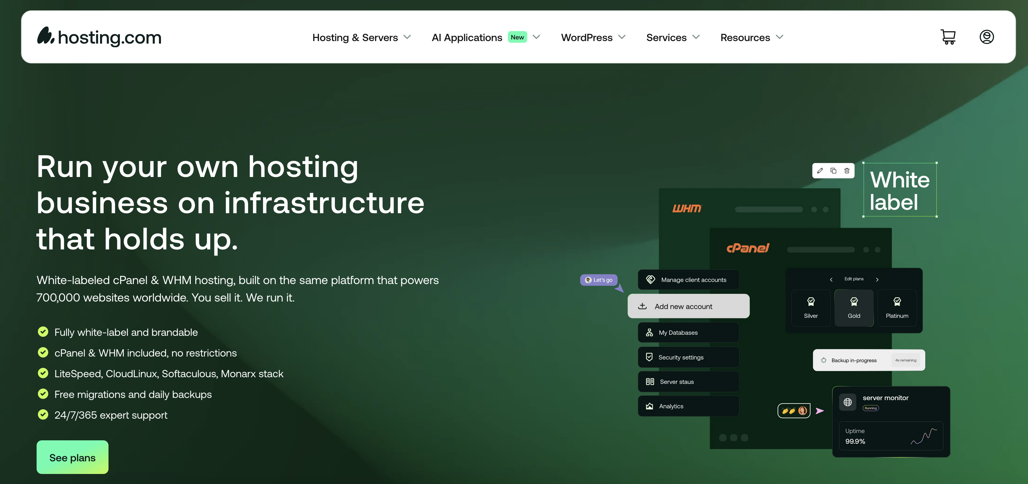Click Add new account button
1028x484 pixels.
pyautogui.click(x=688, y=306)
